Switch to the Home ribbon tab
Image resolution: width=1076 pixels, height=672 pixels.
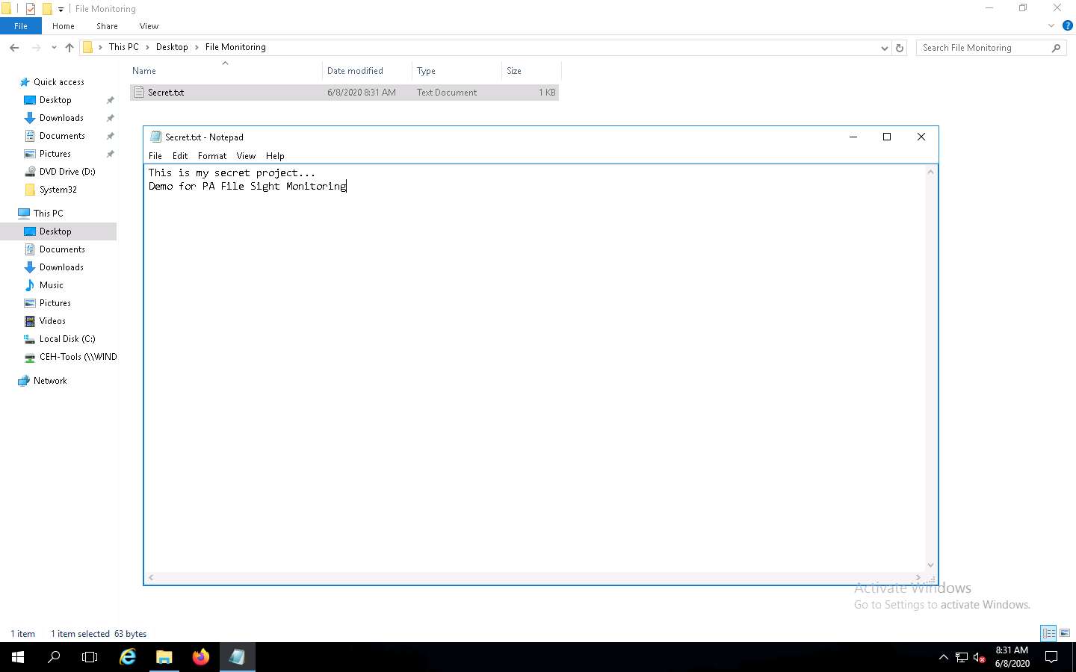coord(64,26)
